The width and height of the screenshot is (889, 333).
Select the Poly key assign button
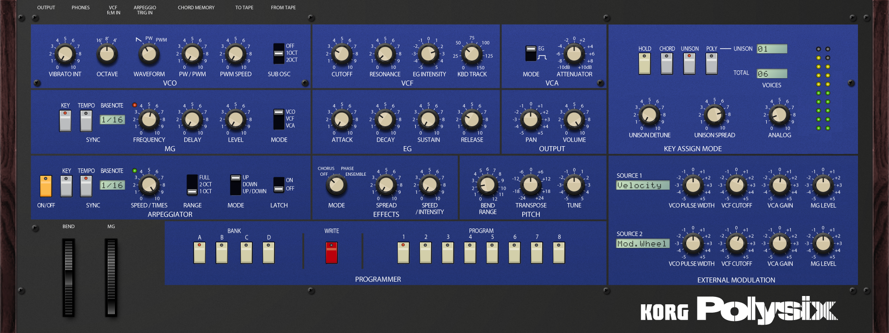(x=712, y=63)
